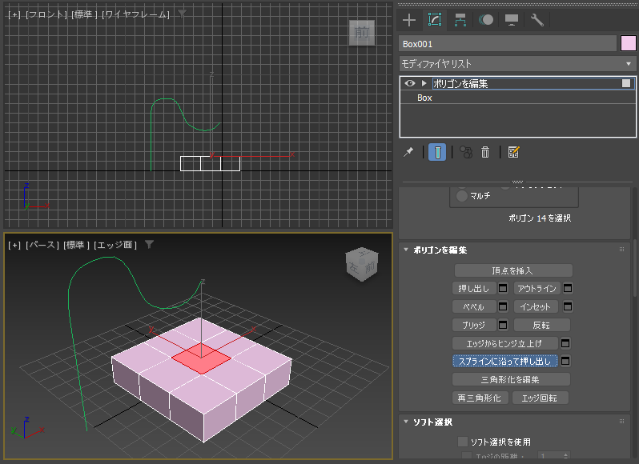Expand the ポリゴンを編集 modifier sub-objects
639x464 pixels.
click(x=424, y=83)
